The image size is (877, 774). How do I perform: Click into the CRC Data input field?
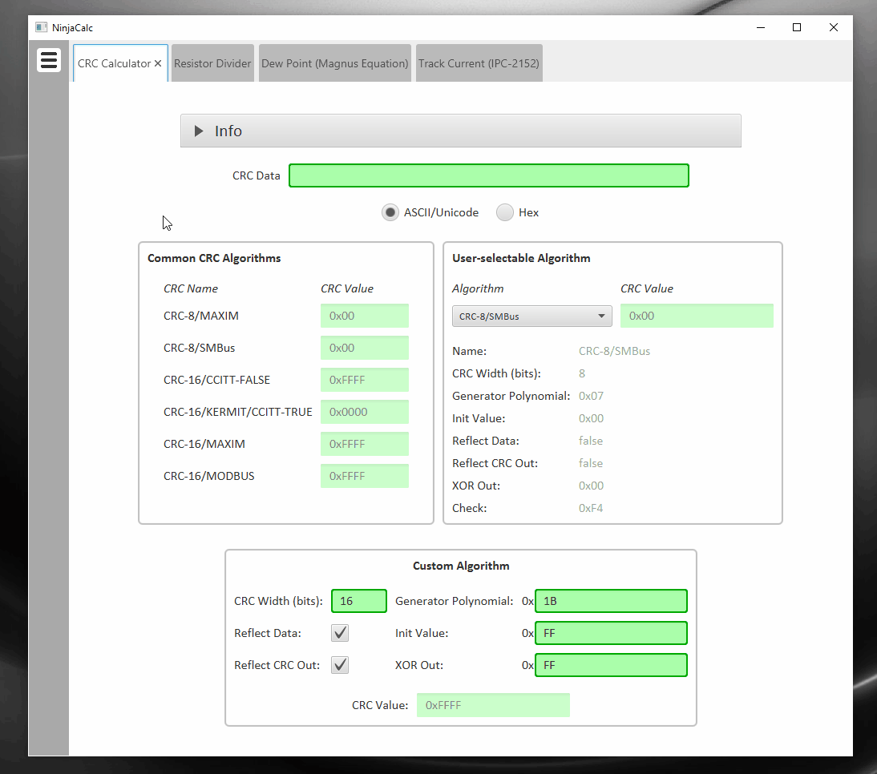click(488, 175)
